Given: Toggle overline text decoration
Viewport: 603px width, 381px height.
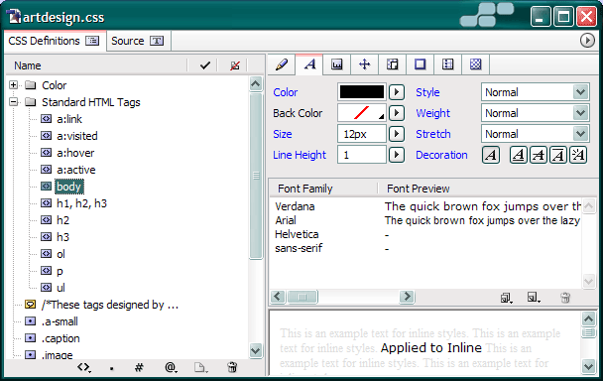Looking at the screenshot, I should pyautogui.click(x=558, y=155).
